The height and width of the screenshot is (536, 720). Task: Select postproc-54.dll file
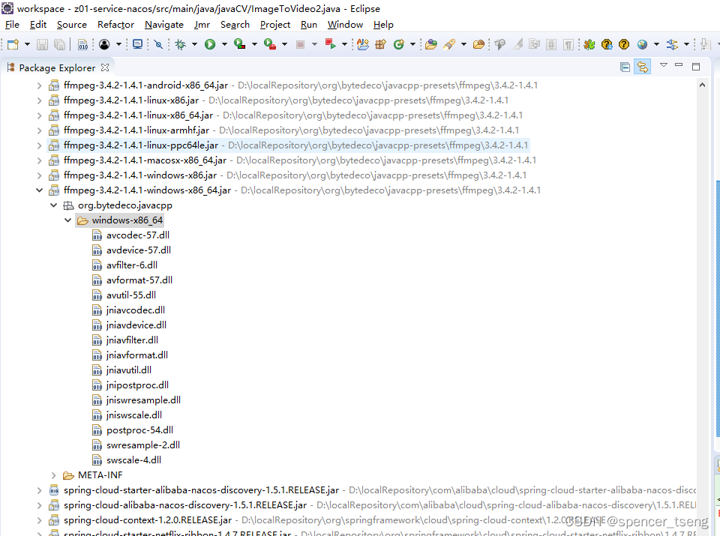pyautogui.click(x=139, y=430)
